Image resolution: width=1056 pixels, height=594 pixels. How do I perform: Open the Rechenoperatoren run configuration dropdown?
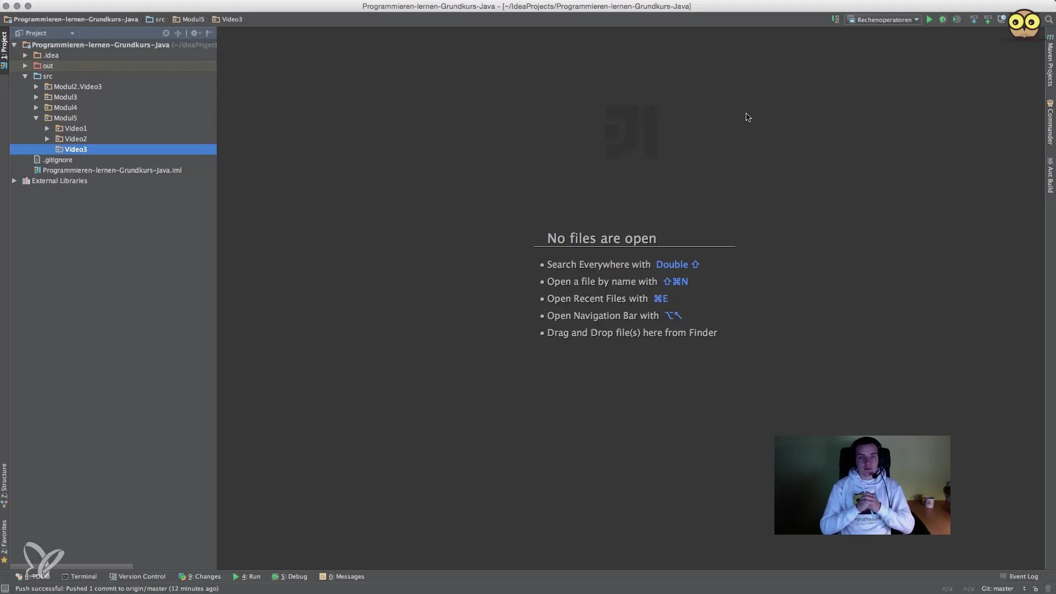[x=883, y=20]
